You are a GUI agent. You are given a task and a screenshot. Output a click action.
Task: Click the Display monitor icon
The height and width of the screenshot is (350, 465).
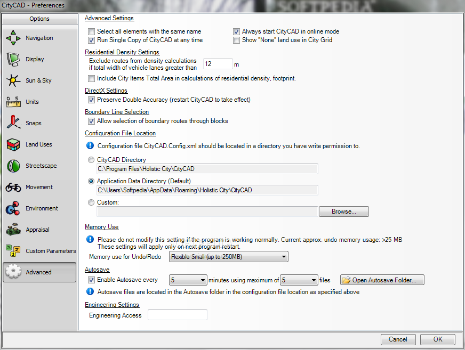click(x=13, y=59)
